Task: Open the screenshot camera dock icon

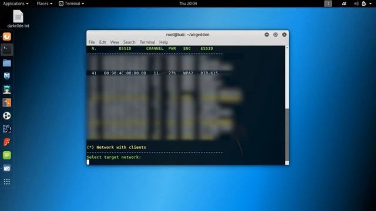Action: tap(6, 168)
